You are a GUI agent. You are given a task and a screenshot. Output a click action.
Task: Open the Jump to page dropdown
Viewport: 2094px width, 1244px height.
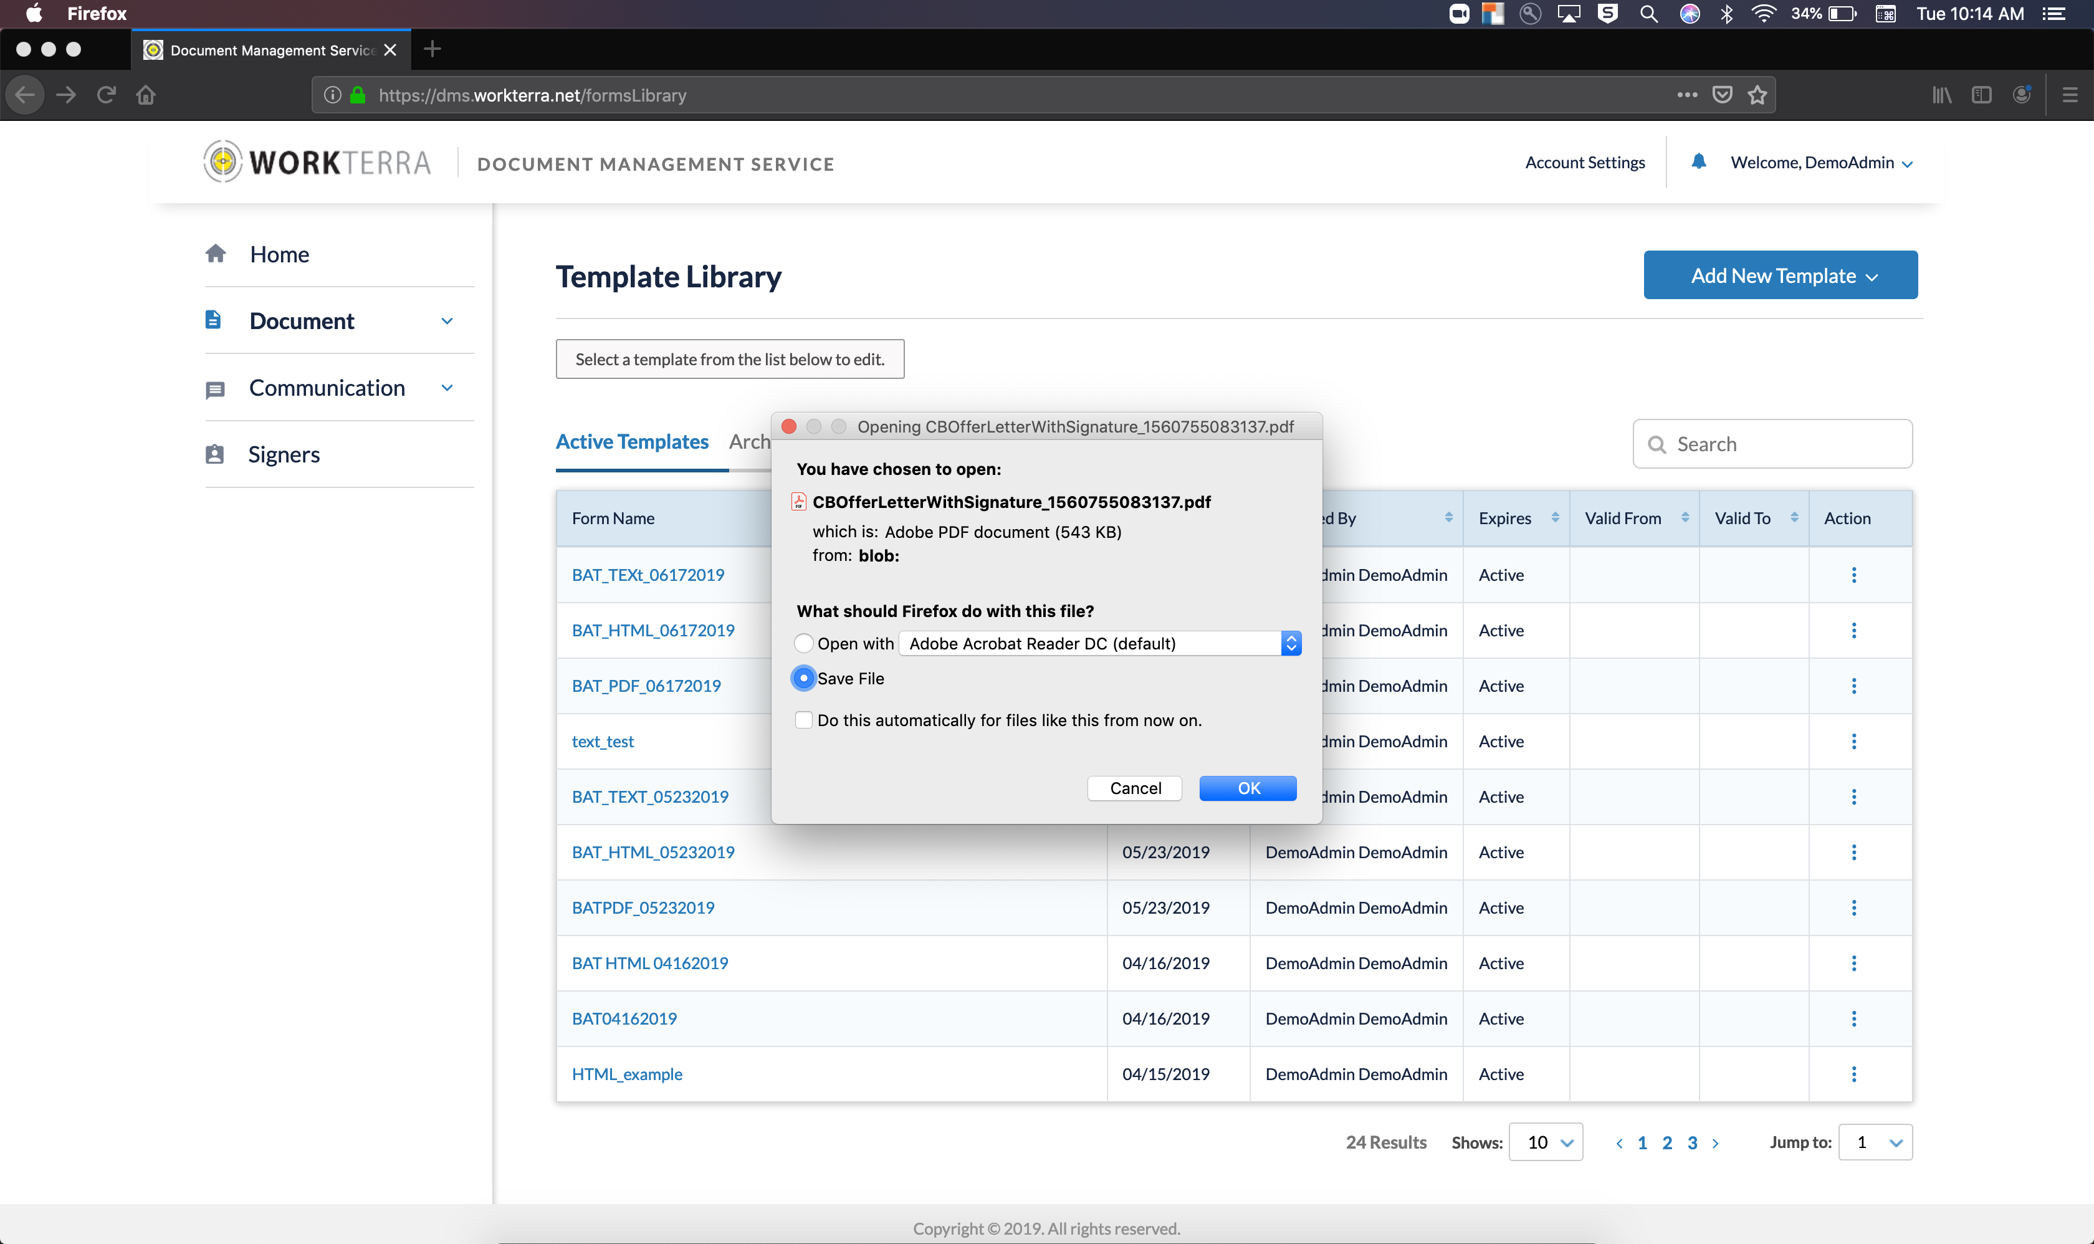tap(1875, 1142)
